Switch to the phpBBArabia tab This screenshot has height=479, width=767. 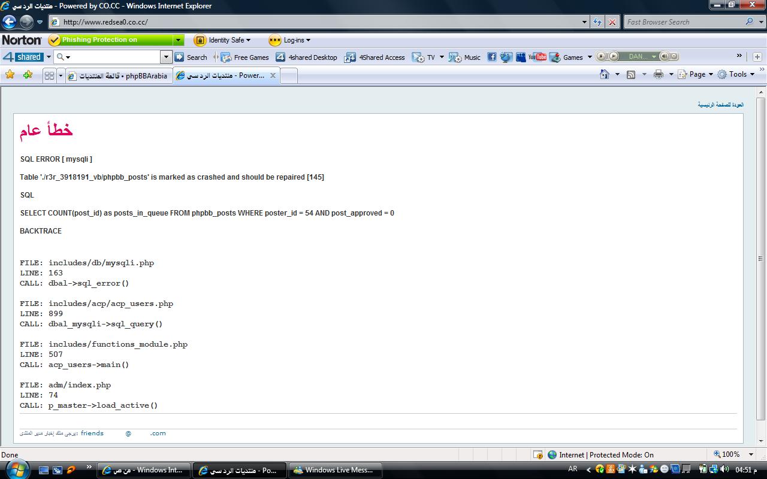(119, 75)
